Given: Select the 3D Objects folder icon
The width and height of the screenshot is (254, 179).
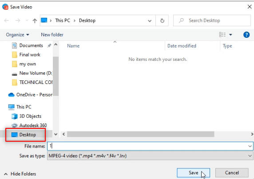Looking at the screenshot, I should (14, 116).
